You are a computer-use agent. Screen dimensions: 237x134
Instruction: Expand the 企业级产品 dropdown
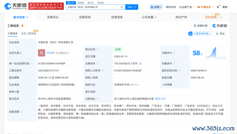186,7
